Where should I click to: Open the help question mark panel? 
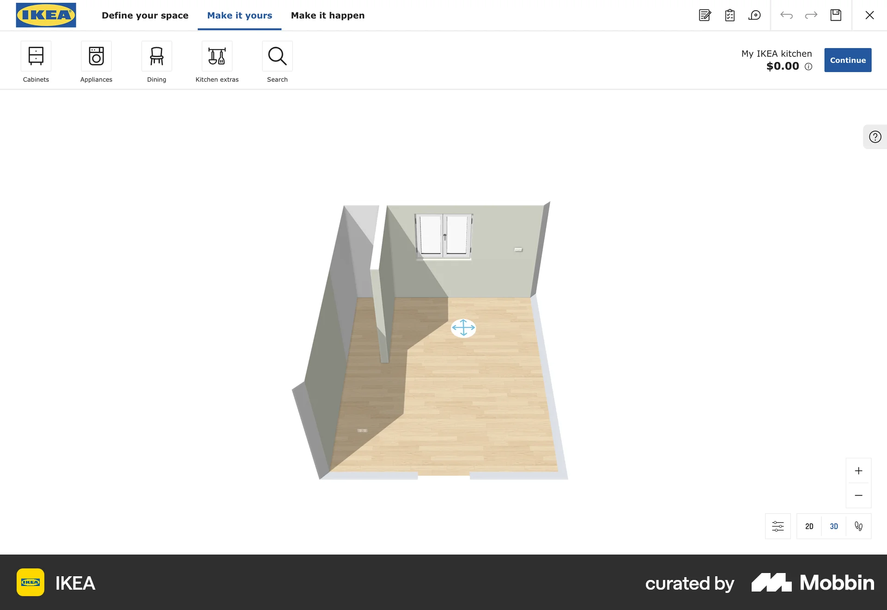tap(875, 137)
